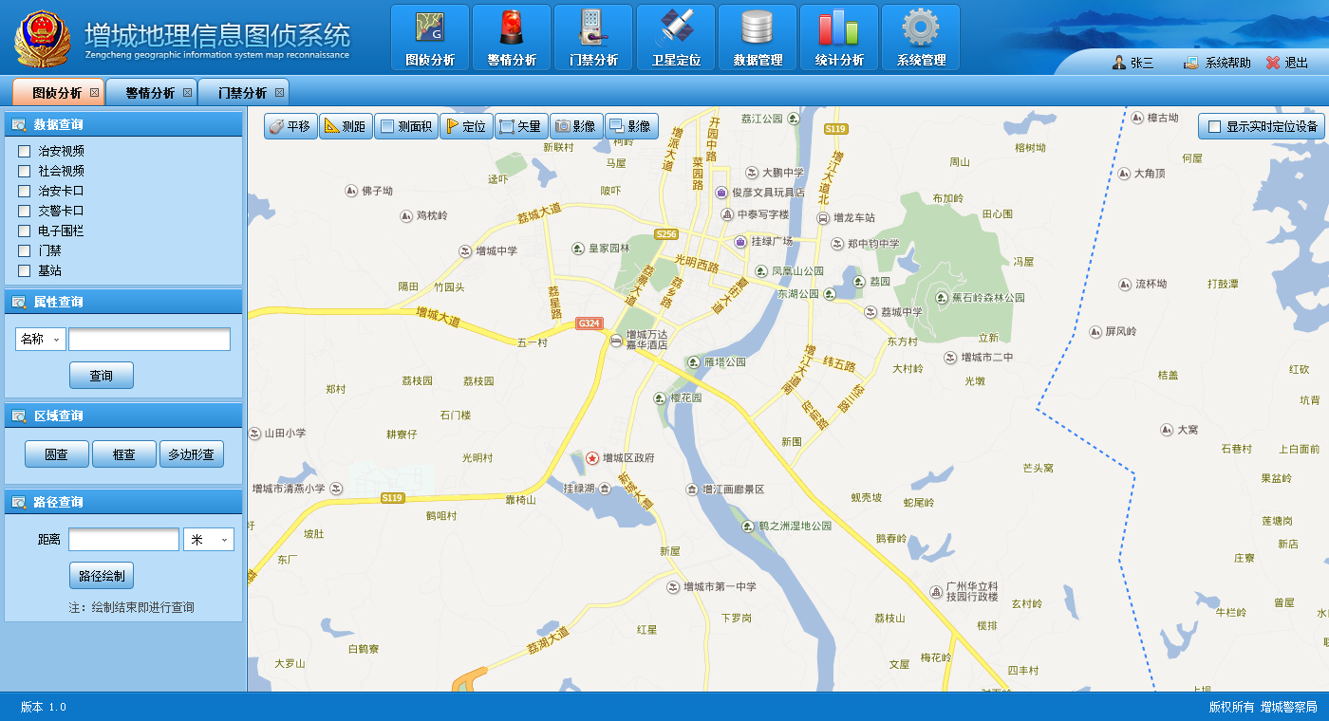Open 卫星定位 satellite module
Screen dimensions: 1329x721
676,37
